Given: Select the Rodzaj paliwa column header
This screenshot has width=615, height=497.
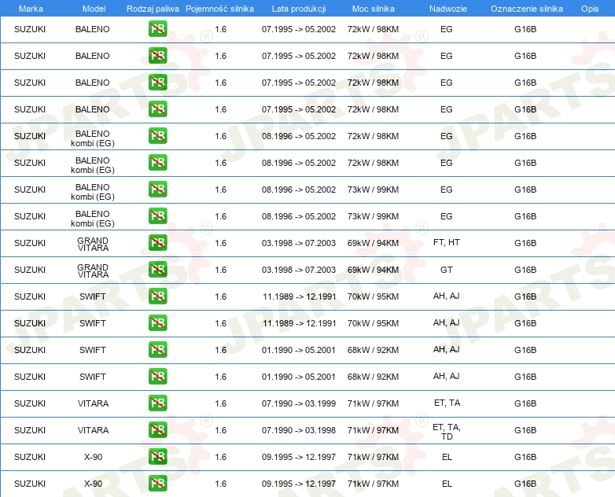Looking at the screenshot, I should coord(153,9).
